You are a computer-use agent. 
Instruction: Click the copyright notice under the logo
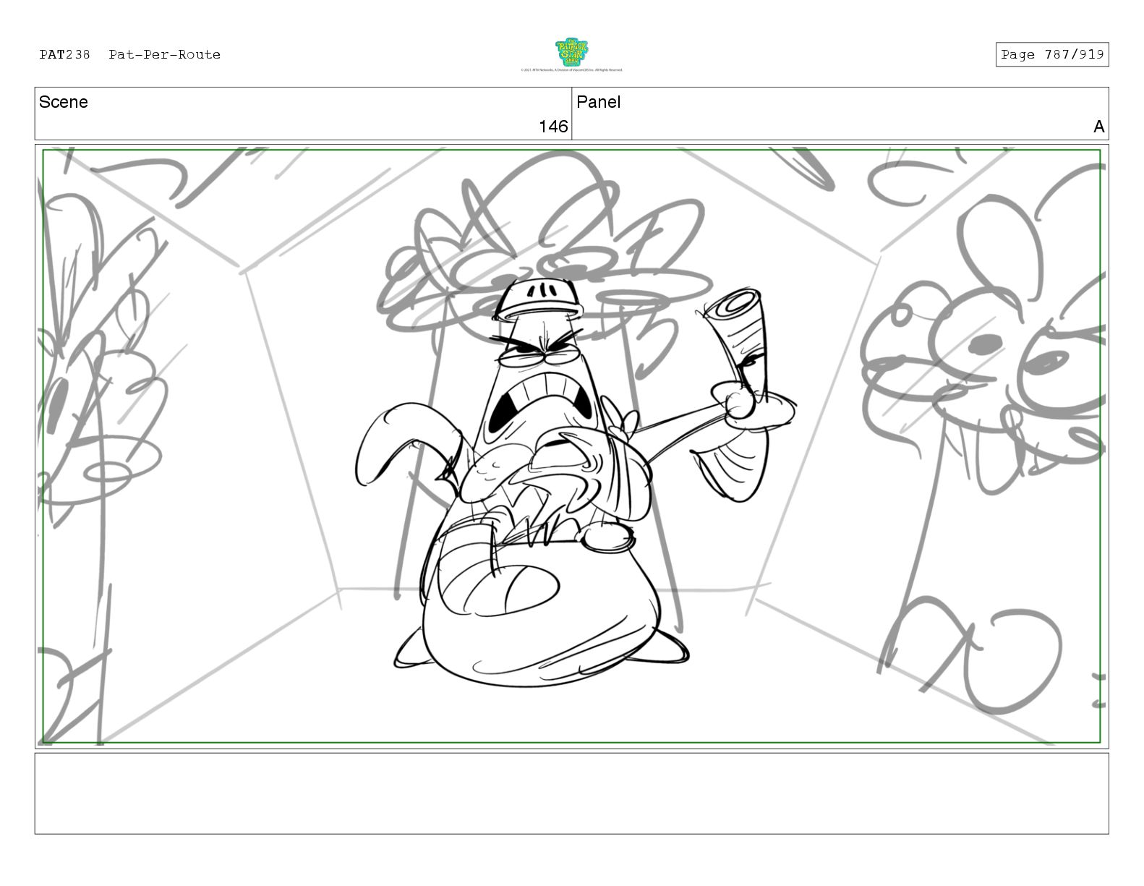(571, 70)
